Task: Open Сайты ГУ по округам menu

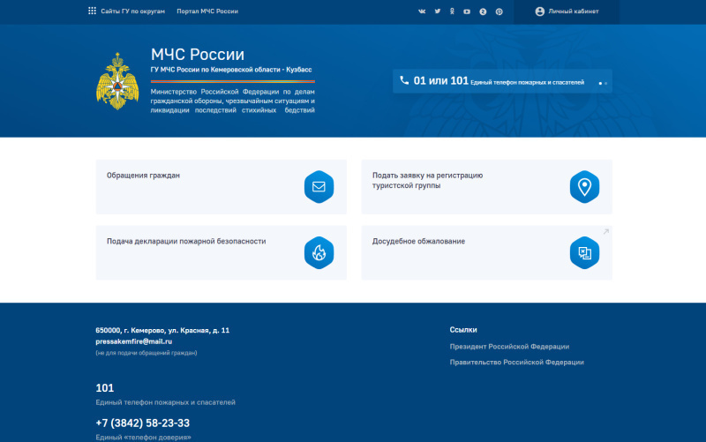Action: [x=133, y=11]
